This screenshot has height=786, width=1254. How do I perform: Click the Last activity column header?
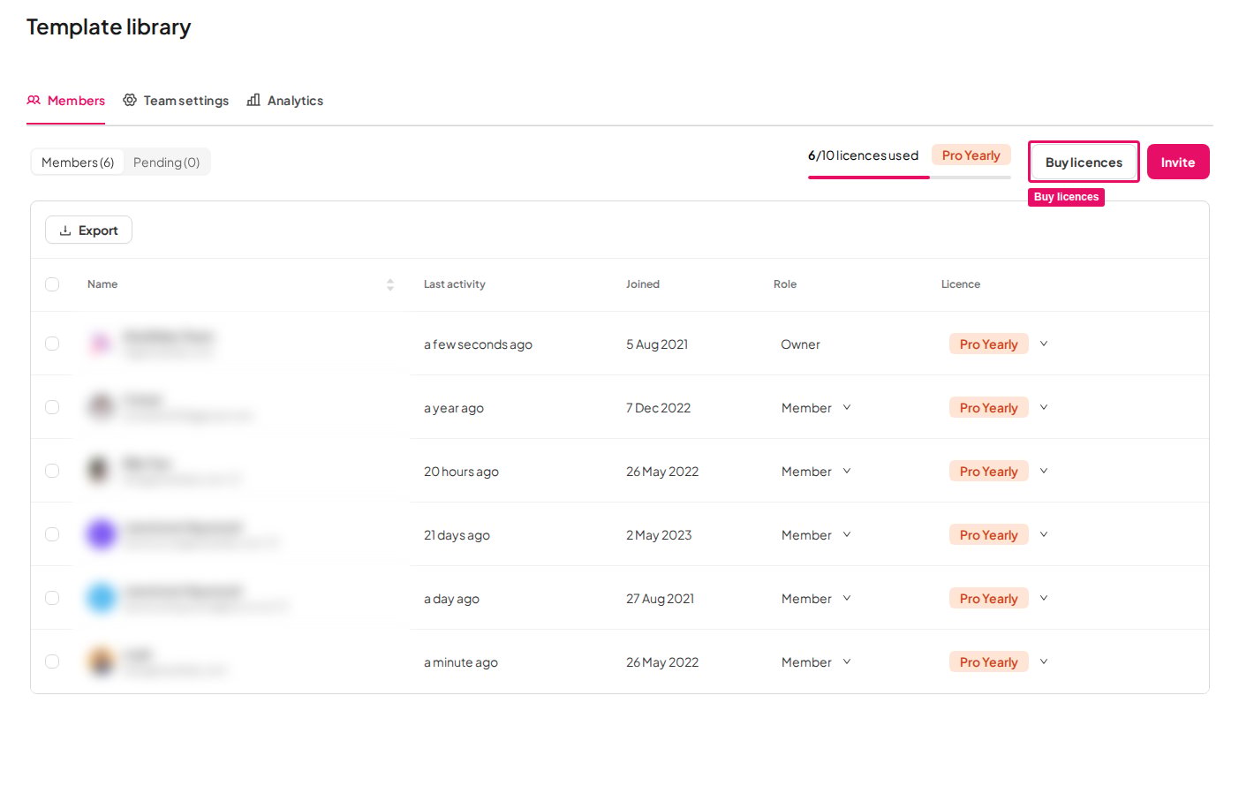(455, 284)
